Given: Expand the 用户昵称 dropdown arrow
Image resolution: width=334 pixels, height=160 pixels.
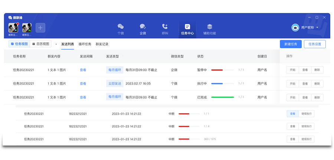Looking at the screenshot, I should click(317, 27).
